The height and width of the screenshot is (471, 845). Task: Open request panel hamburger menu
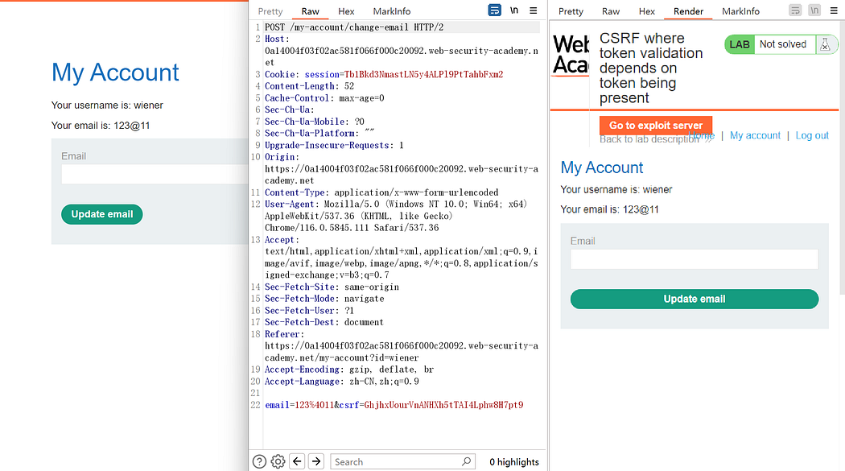pyautogui.click(x=534, y=10)
